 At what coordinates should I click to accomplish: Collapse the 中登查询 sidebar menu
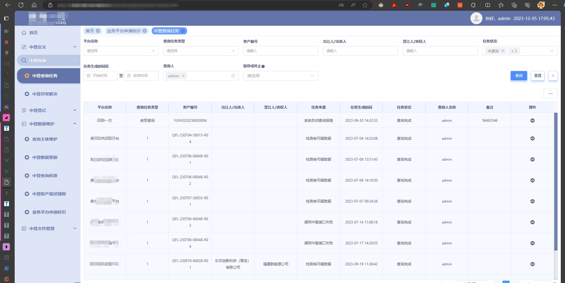click(x=49, y=60)
